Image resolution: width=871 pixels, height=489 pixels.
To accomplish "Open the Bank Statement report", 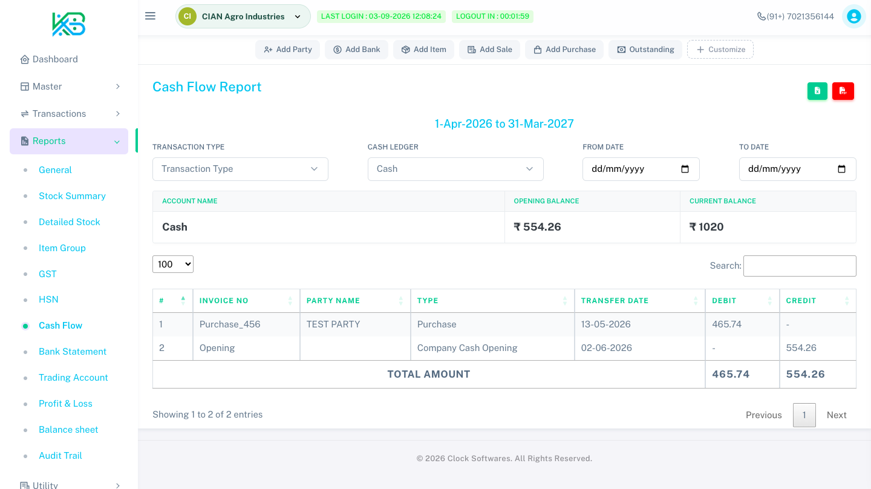I will (x=73, y=352).
